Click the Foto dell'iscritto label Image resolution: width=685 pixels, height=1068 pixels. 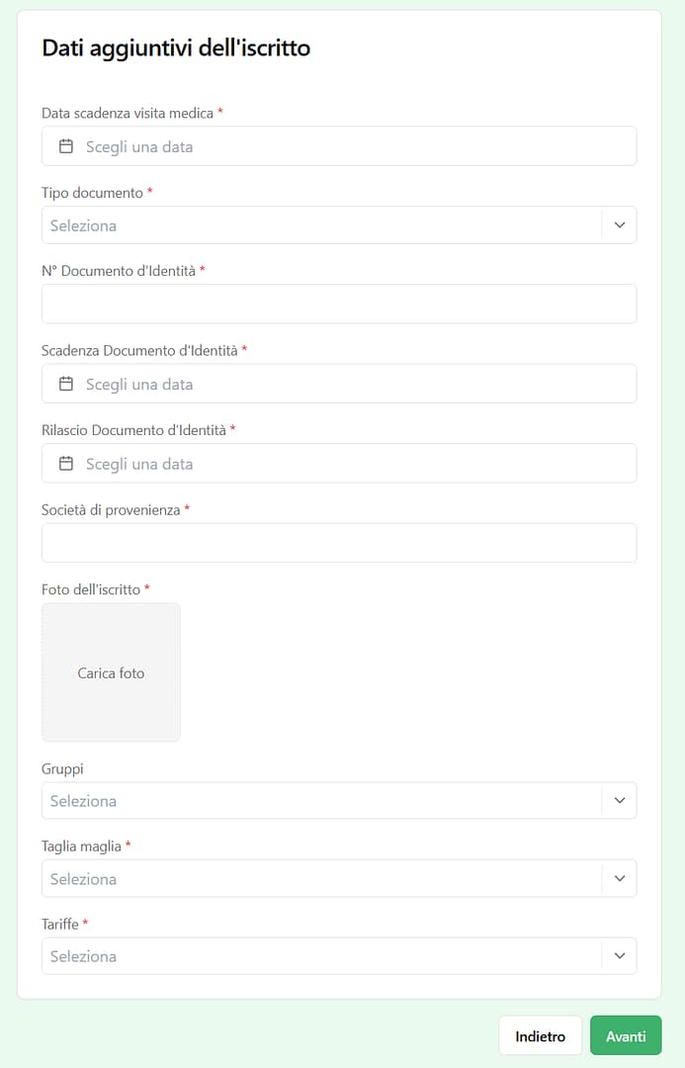[92, 589]
